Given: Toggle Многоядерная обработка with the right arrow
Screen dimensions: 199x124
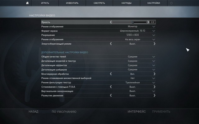Looking at the screenshot, I should [x=154, y=74].
